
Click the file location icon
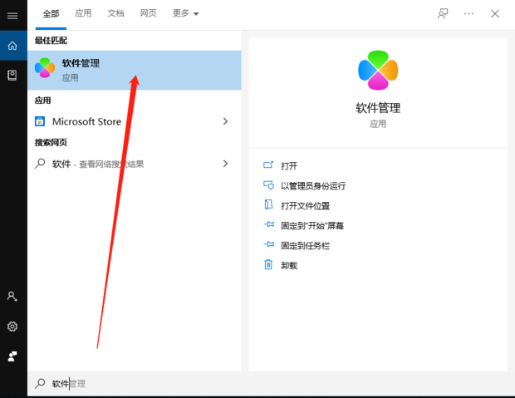(x=268, y=204)
